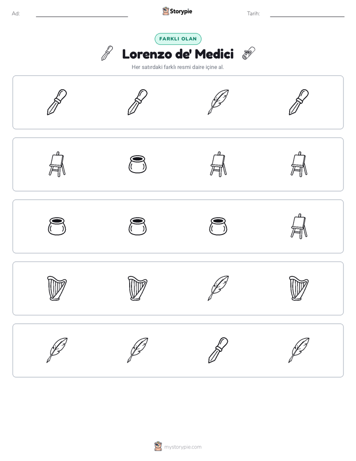
Task: Click the FARKLI OLAN badge
Action: pos(178,39)
